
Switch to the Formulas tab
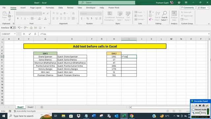click(x=50, y=8)
